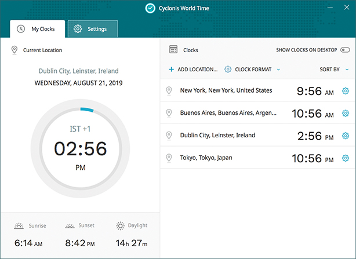The image size is (356, 259).
Task: Switch to the Settings tab
Action: coord(93,29)
